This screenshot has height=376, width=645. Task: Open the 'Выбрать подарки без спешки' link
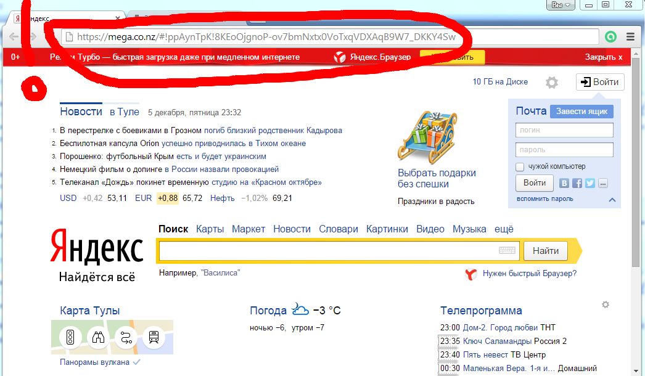pos(437,179)
